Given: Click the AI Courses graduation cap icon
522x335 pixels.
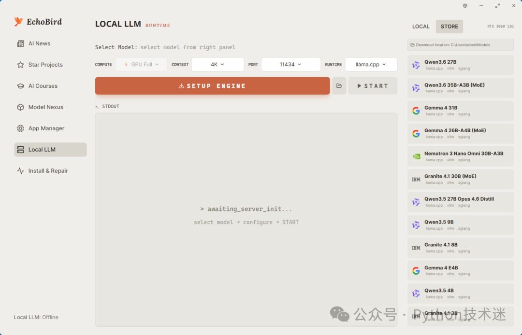Looking at the screenshot, I should click(x=20, y=86).
